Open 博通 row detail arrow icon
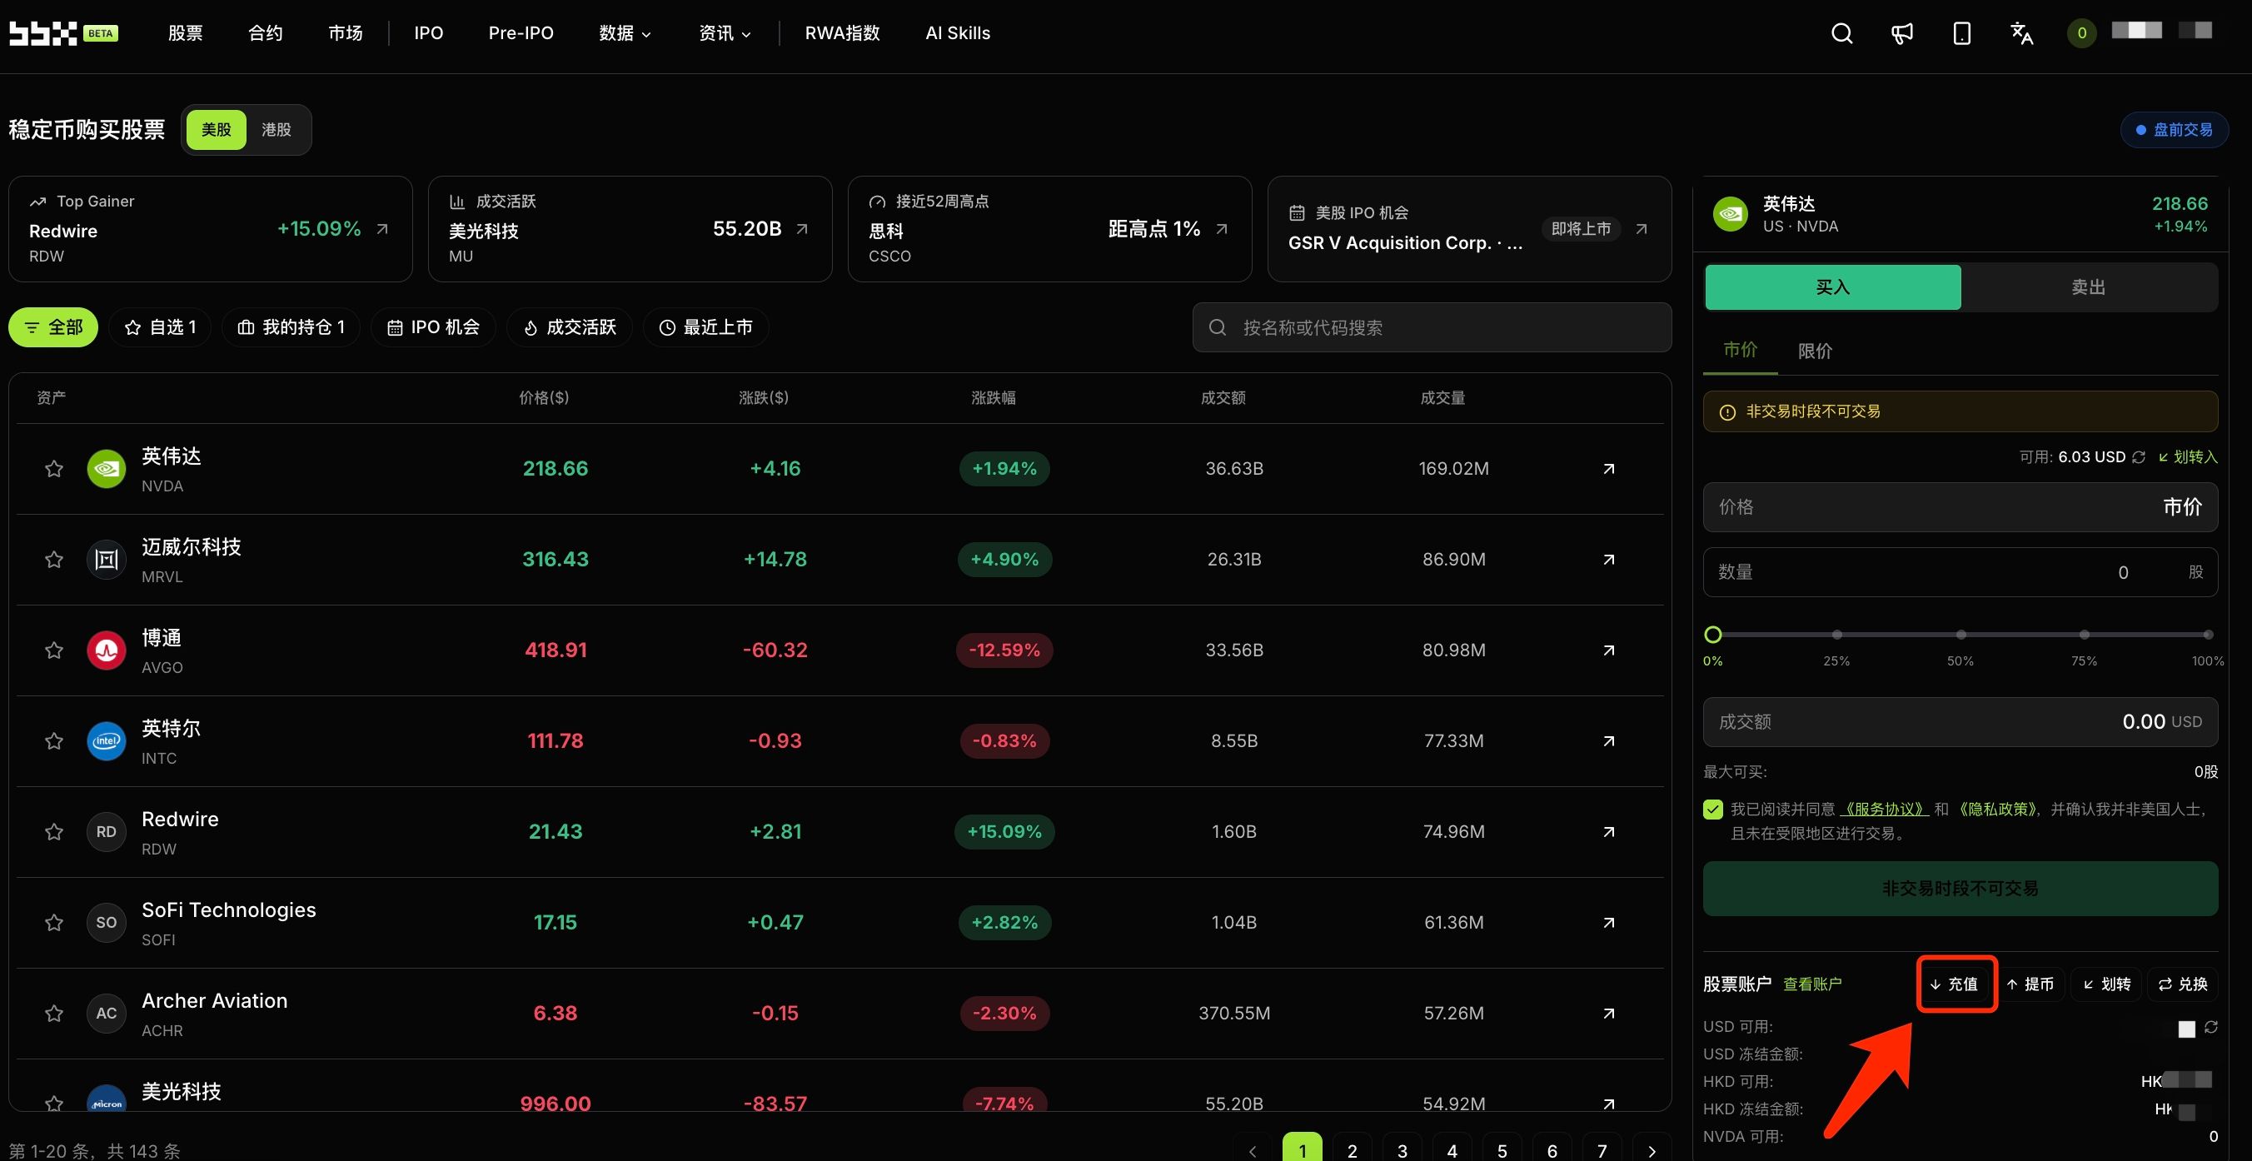 point(1608,650)
